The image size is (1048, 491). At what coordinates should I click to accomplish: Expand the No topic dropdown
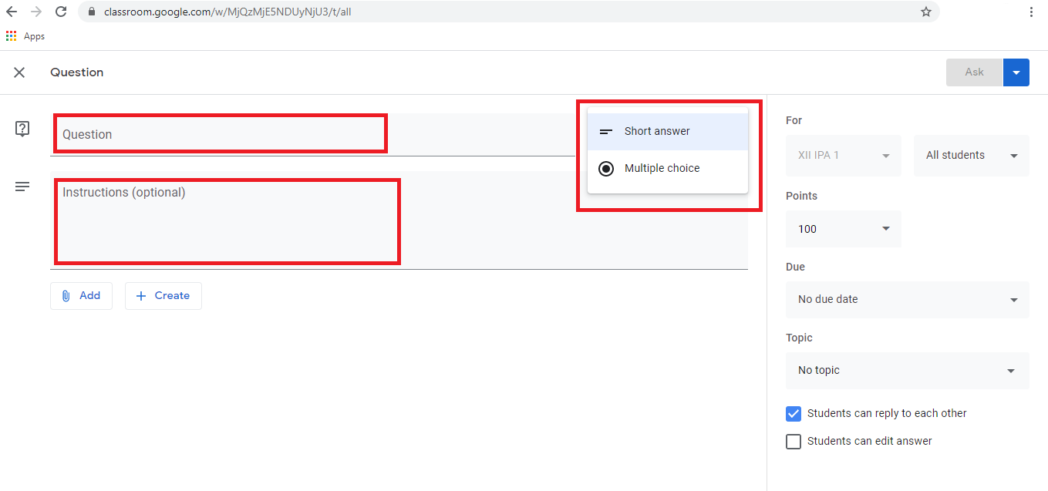pyautogui.click(x=907, y=370)
